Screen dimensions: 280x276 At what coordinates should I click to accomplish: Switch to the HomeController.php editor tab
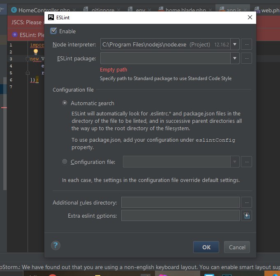(44, 10)
